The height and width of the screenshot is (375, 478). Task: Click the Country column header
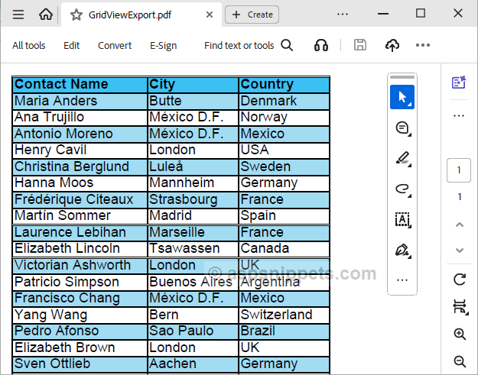(x=284, y=84)
